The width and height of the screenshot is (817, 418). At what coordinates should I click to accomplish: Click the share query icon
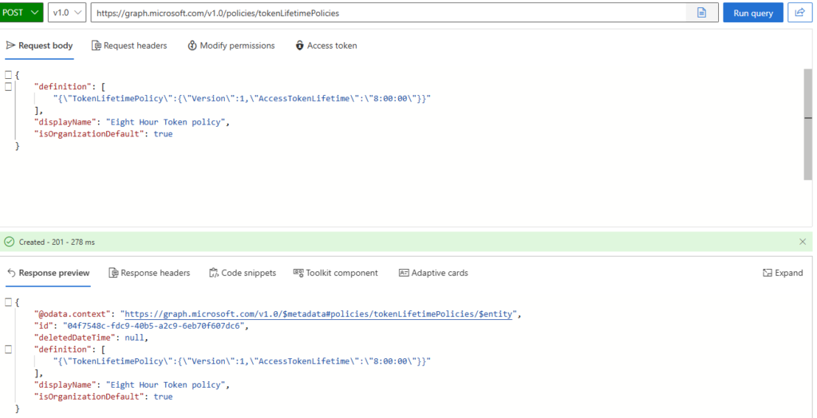(x=799, y=13)
